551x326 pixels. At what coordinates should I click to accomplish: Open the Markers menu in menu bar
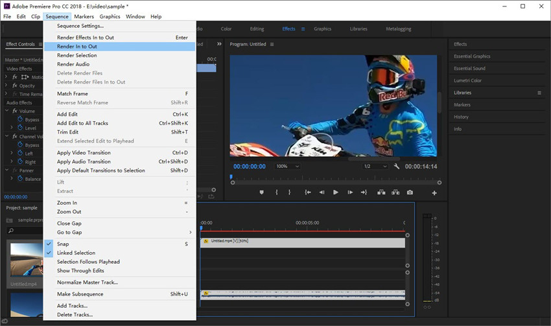[84, 16]
